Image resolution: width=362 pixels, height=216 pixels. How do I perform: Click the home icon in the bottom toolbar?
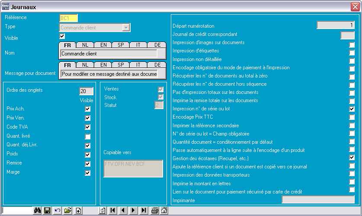[164, 211]
